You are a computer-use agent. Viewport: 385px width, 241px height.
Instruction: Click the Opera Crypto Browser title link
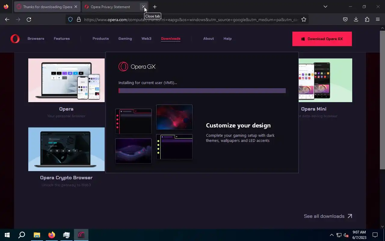click(x=66, y=178)
